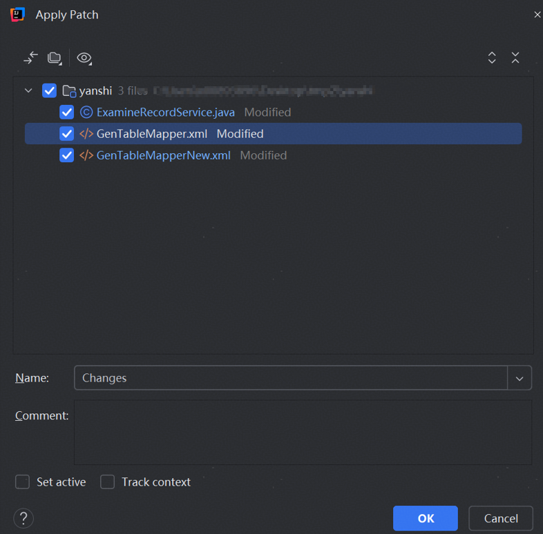Select ExamineRecordService.java in the tree
The width and height of the screenshot is (543, 534).
(166, 112)
